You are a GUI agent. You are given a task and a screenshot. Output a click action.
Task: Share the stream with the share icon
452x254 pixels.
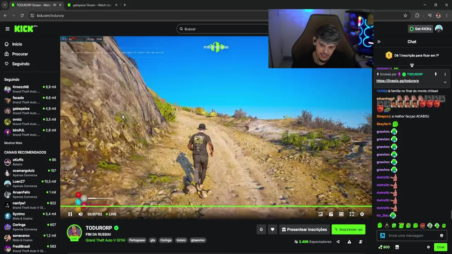(x=338, y=242)
